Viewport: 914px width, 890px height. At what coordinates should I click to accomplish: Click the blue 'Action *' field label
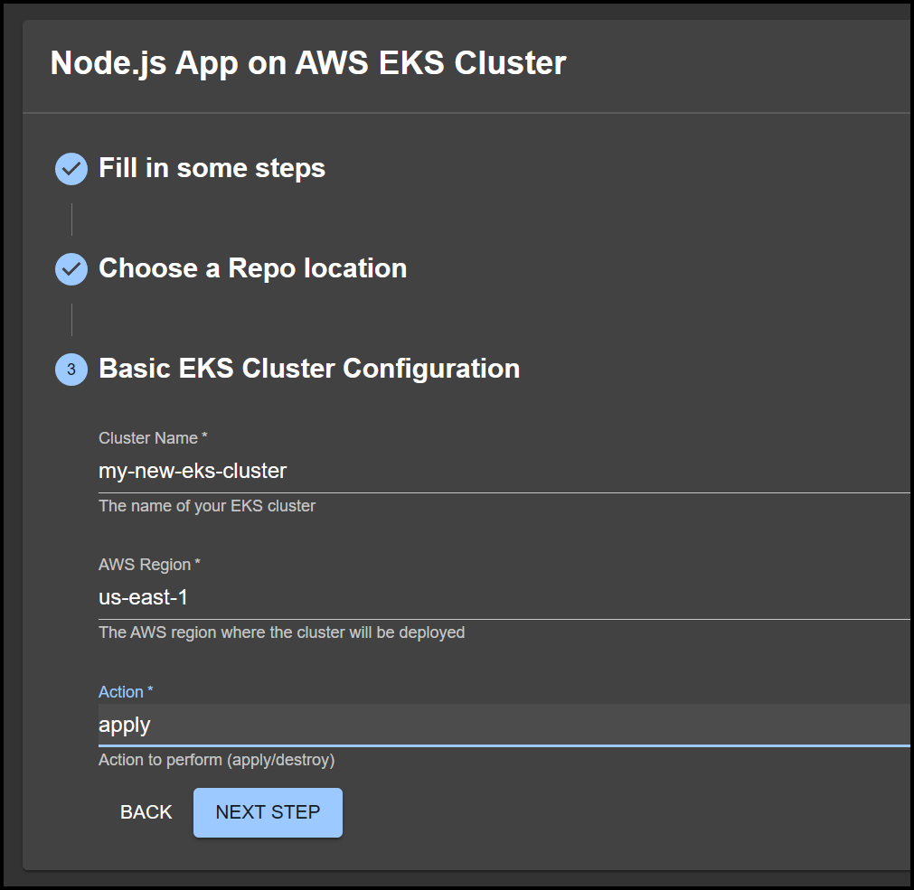pos(126,692)
